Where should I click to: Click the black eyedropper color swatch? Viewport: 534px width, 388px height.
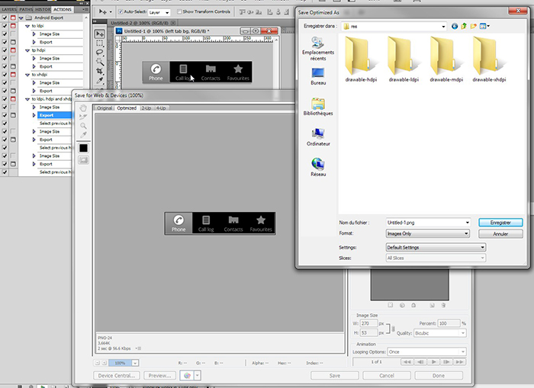(x=83, y=147)
